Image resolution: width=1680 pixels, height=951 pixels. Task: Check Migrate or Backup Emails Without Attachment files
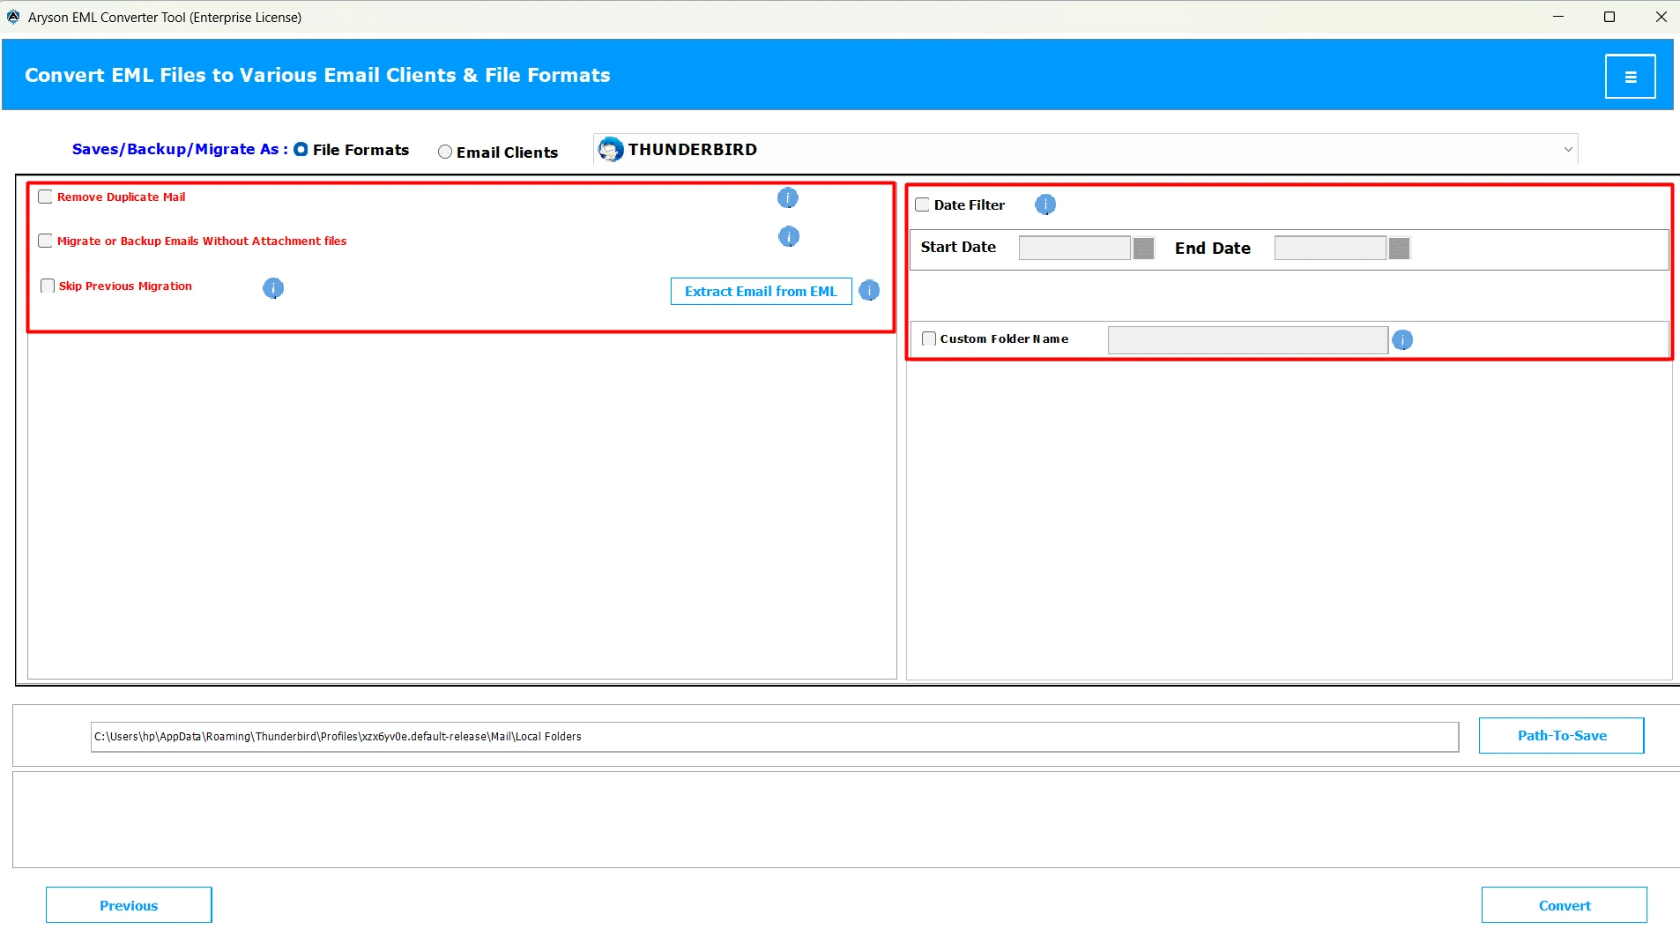pos(46,241)
